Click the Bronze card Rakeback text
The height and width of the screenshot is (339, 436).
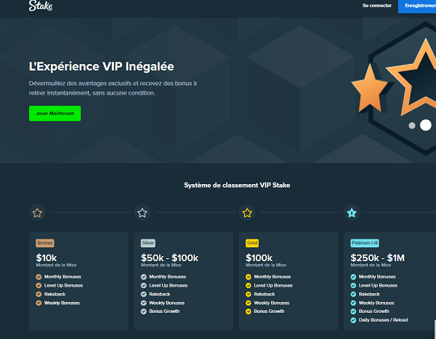click(54, 294)
